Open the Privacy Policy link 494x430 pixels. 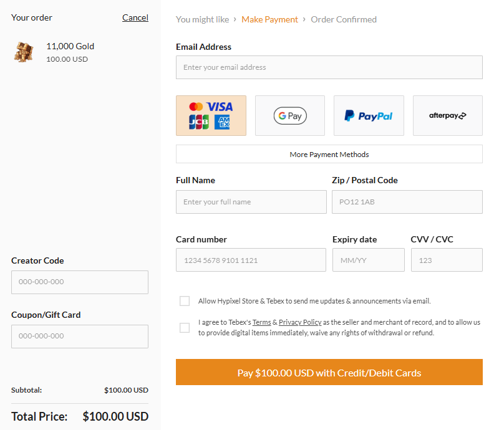[300, 322]
